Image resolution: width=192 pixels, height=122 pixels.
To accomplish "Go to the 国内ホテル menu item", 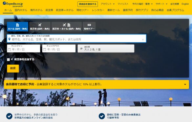I will pyautogui.click(x=21, y=10).
